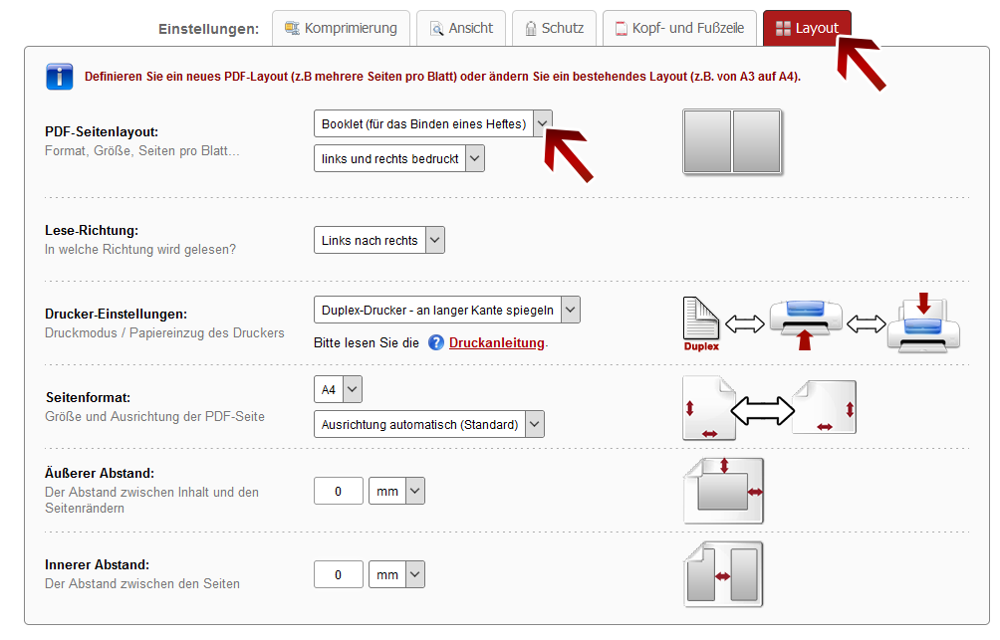Screen dimensions: 1000x640
Task: Open the Duplex-Drucker printer settings dropdown
Action: 446,310
